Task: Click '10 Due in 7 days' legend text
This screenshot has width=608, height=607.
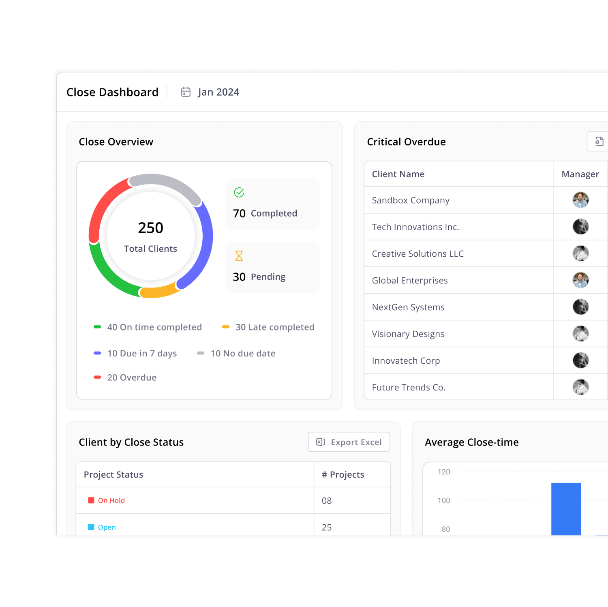Action: pos(142,354)
